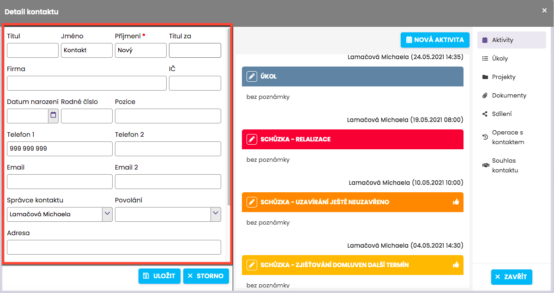This screenshot has height=293, width=554.
Task: Click edit icon on ÚKOL activity
Action: (251, 76)
